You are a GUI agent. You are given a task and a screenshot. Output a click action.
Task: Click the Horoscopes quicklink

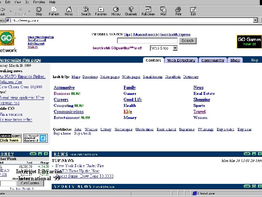(x=123, y=129)
